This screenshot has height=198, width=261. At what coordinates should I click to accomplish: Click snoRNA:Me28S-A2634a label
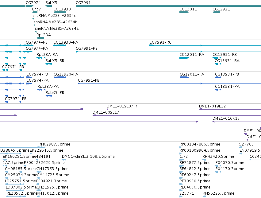[57, 28]
